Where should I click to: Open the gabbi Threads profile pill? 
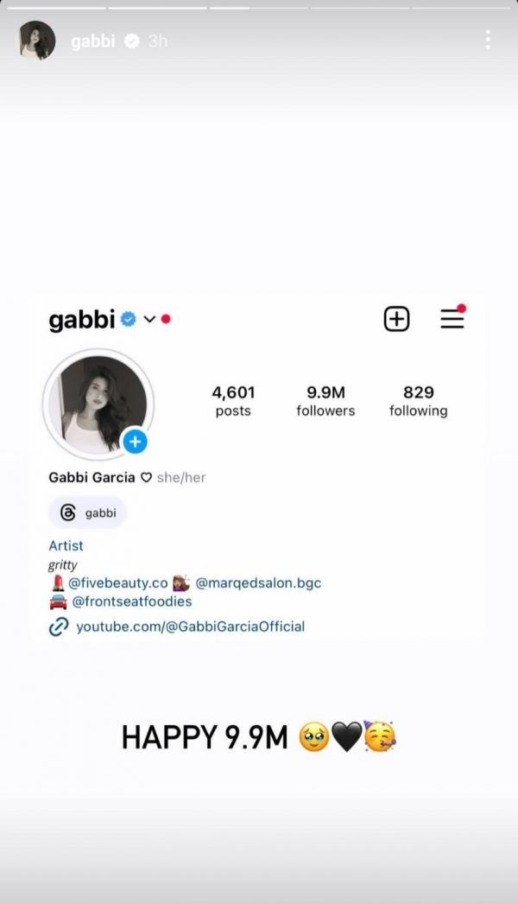pos(87,512)
